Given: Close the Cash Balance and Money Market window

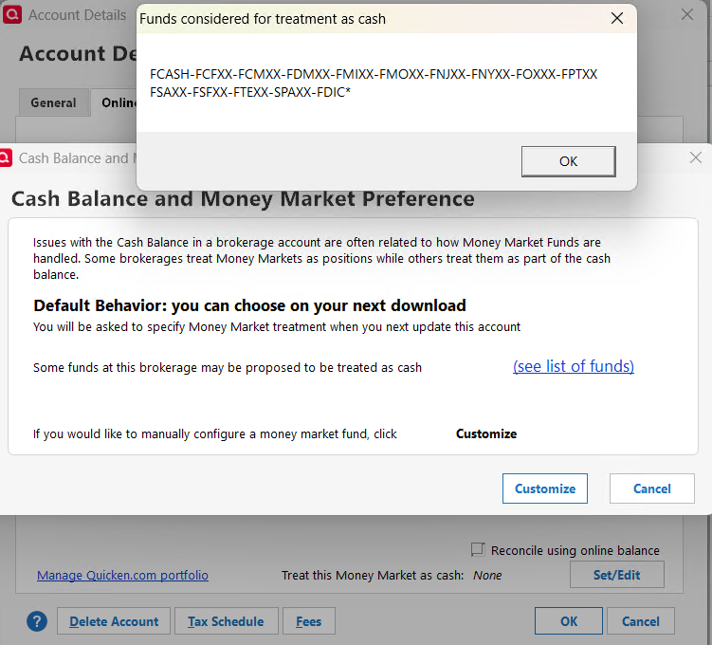Looking at the screenshot, I should coord(695,157).
